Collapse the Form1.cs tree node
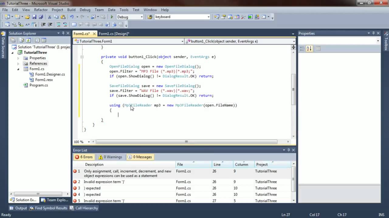The image size is (389, 218). point(18,69)
